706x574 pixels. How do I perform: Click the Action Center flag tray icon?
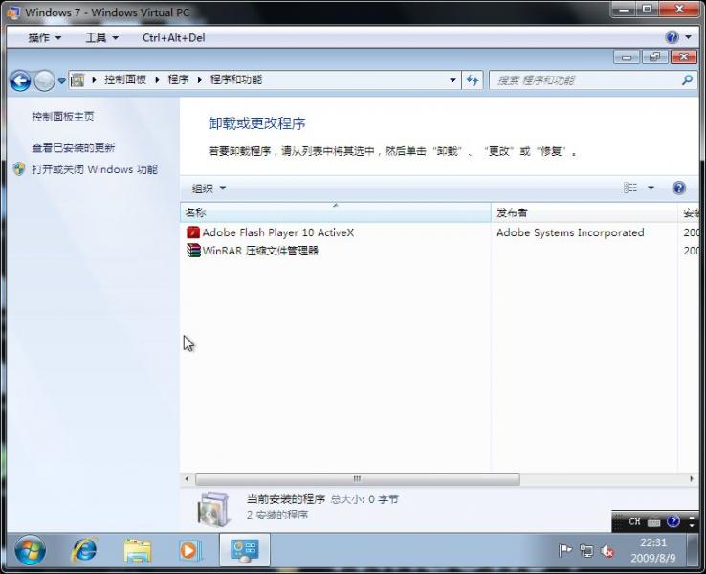pos(564,551)
